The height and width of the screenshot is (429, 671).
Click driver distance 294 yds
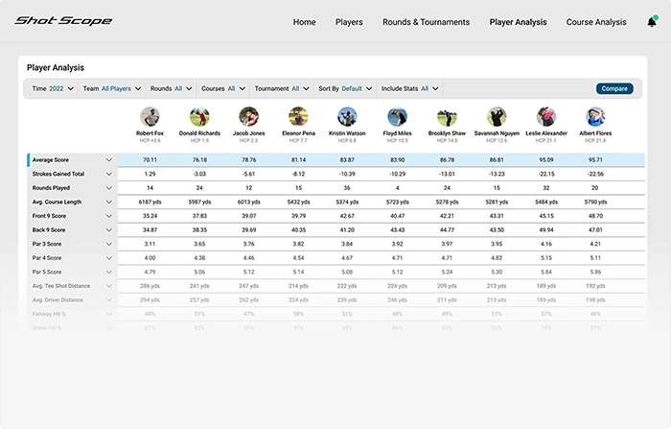pyautogui.click(x=150, y=300)
